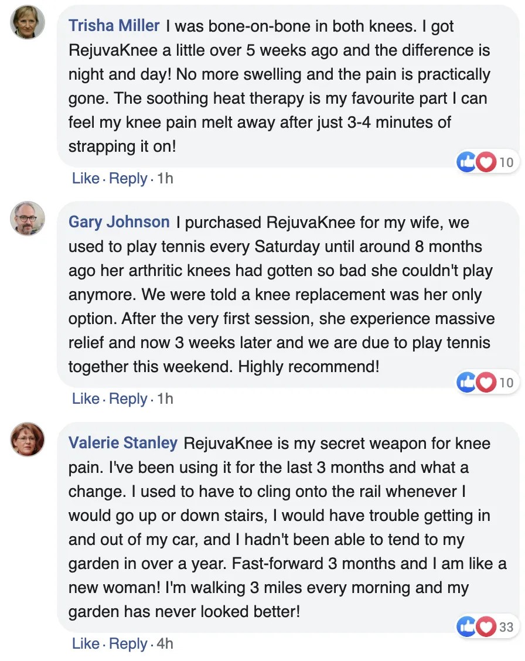This screenshot has height=661, width=525.
Task: Like Valerie Stanley's comment
Action: (x=86, y=643)
